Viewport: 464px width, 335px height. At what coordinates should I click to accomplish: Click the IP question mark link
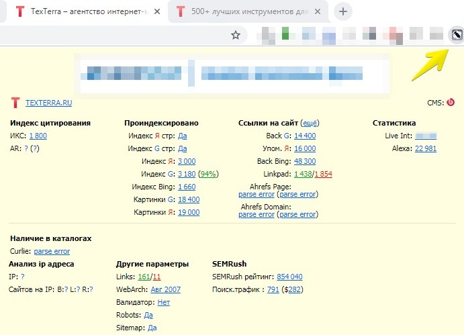tap(23, 277)
